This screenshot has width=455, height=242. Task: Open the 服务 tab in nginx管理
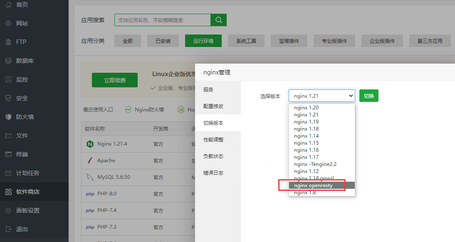pos(218,90)
